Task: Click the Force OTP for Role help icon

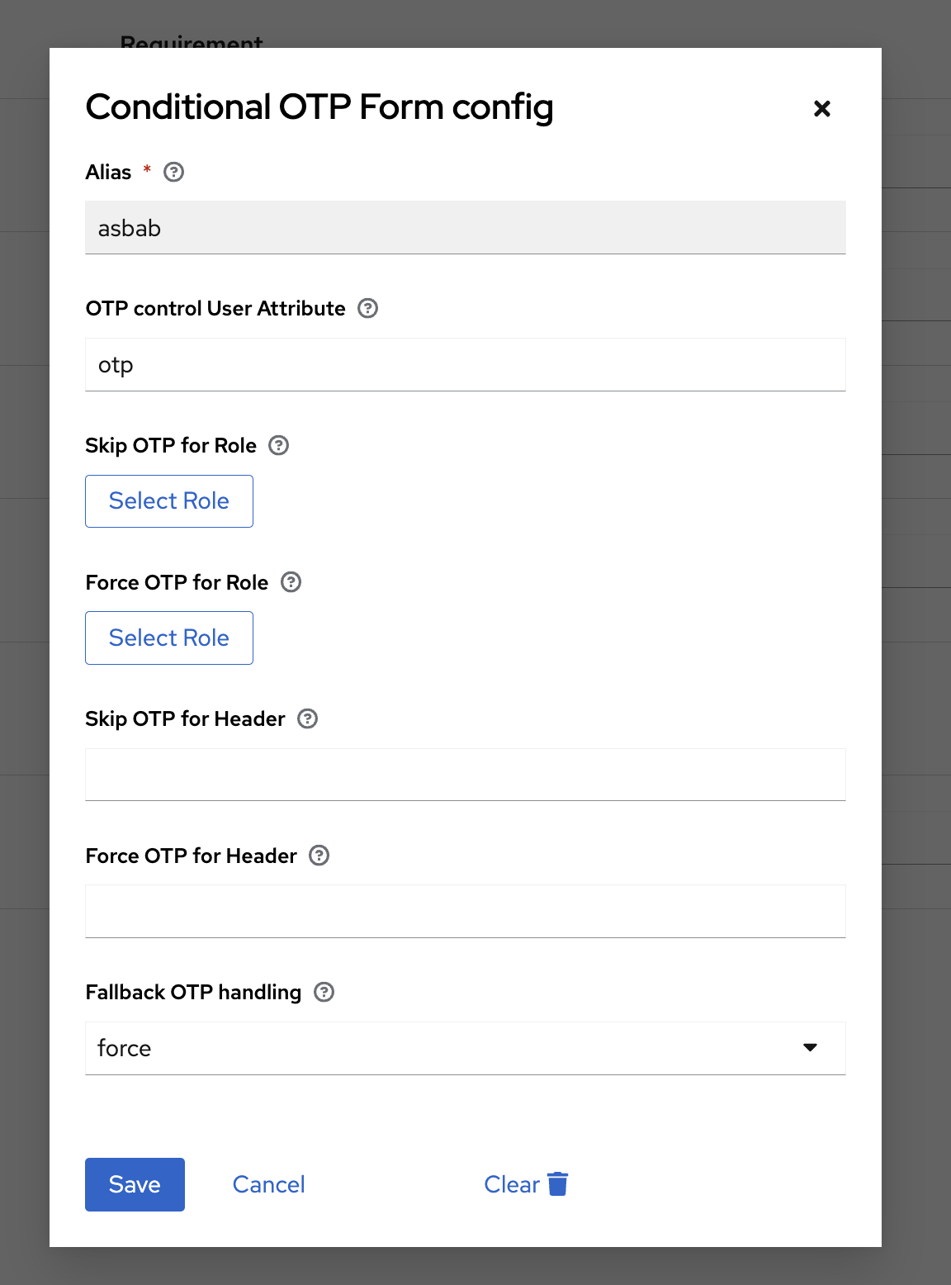Action: [x=291, y=582]
